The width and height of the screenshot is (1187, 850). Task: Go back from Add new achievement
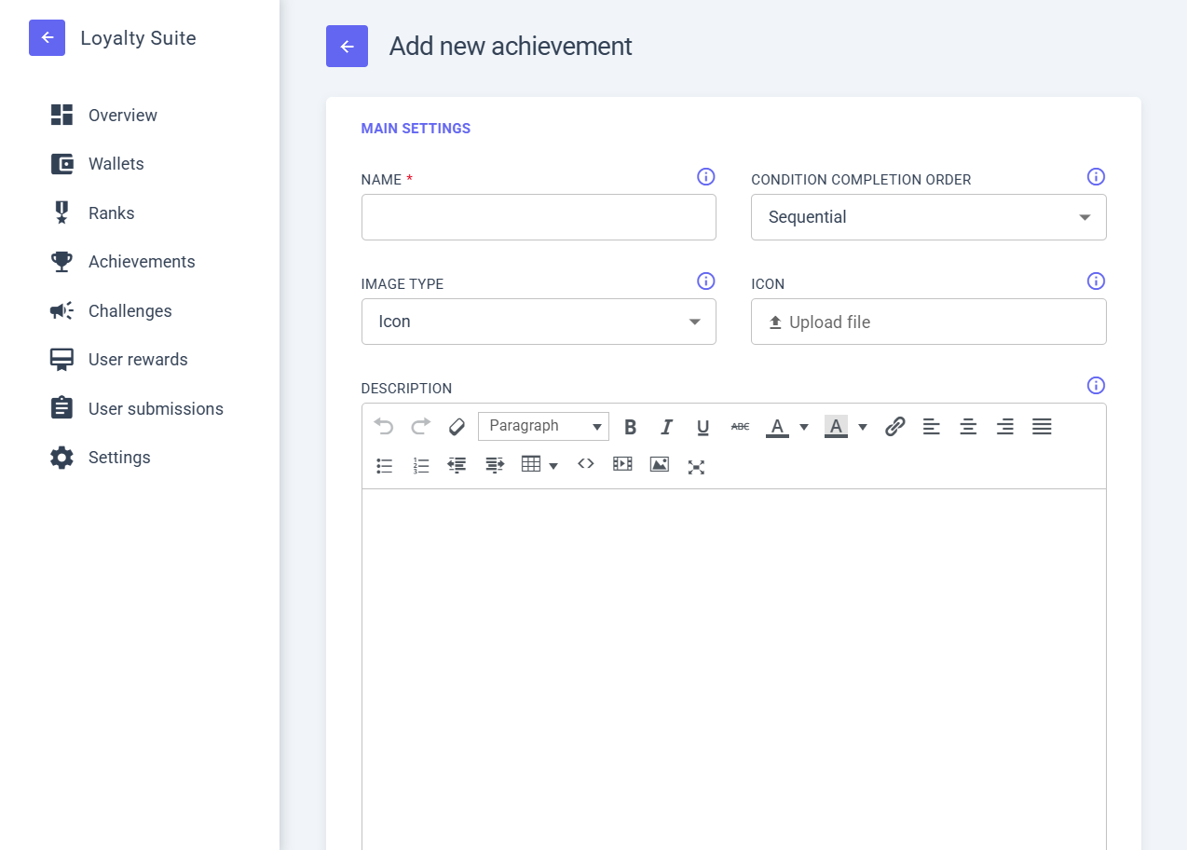click(x=347, y=47)
